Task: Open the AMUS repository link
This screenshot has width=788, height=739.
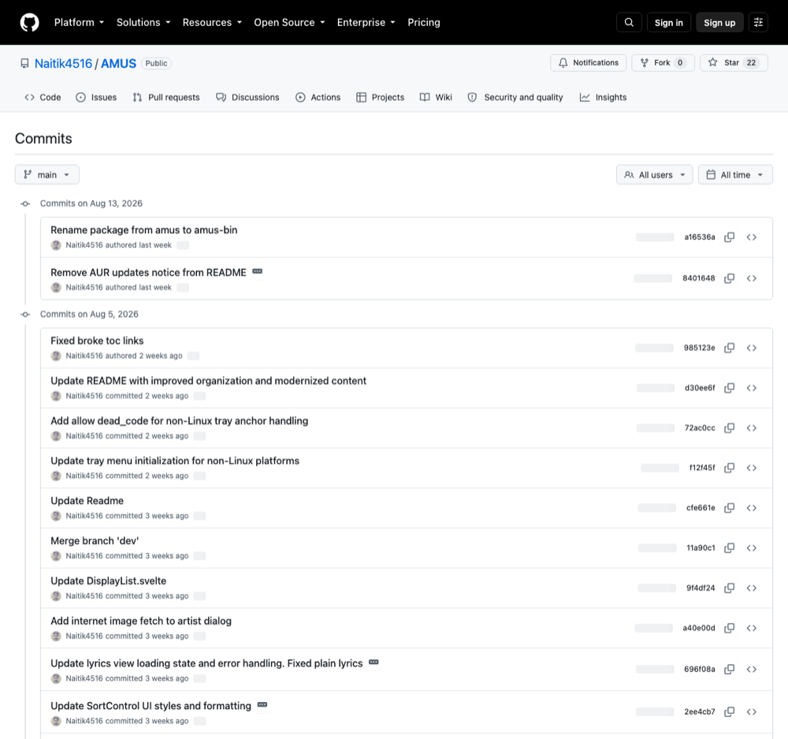Action: [119, 63]
